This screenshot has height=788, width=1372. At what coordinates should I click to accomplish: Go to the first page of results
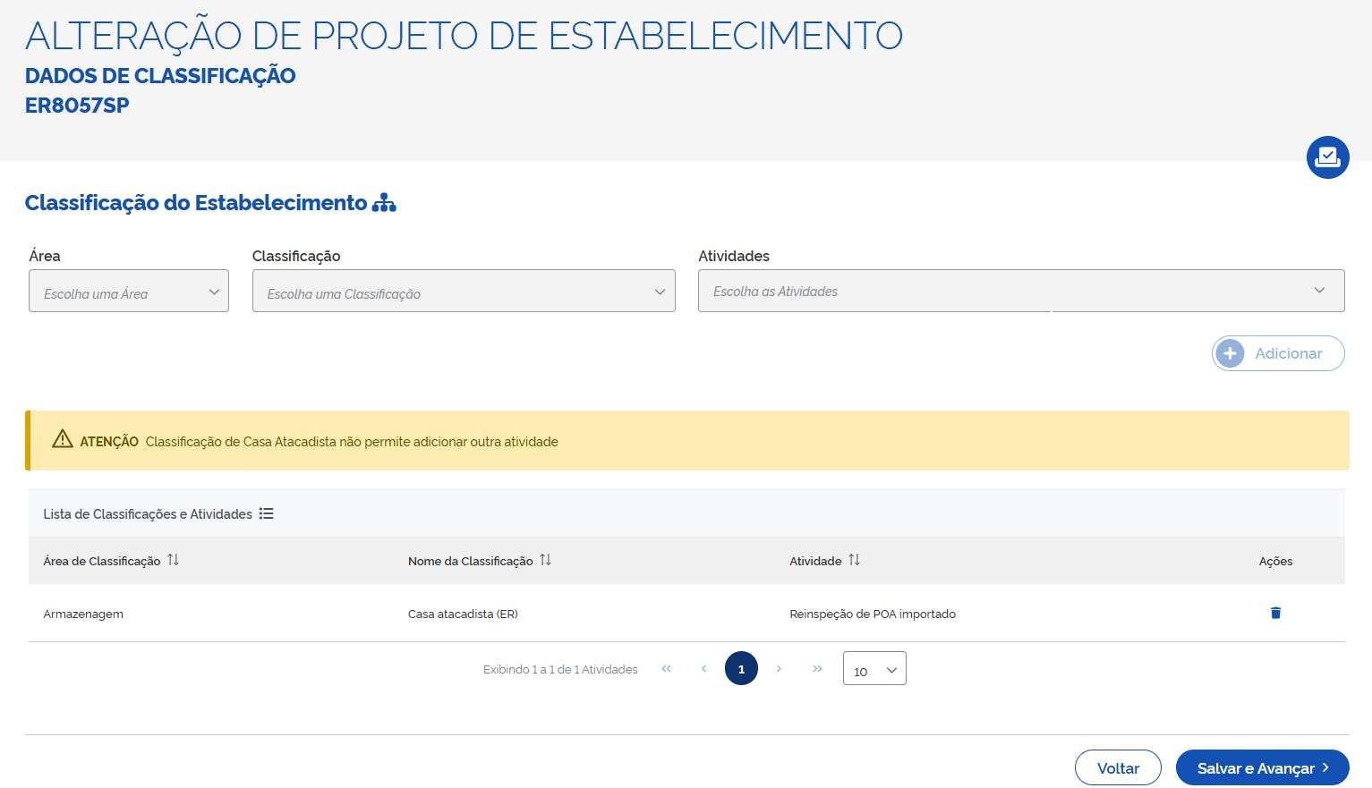tap(666, 669)
